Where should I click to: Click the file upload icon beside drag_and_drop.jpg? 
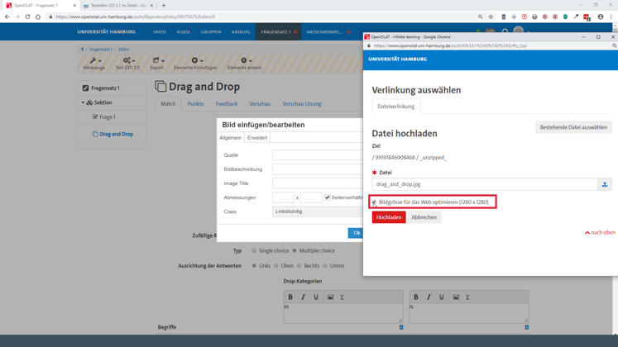pos(605,184)
